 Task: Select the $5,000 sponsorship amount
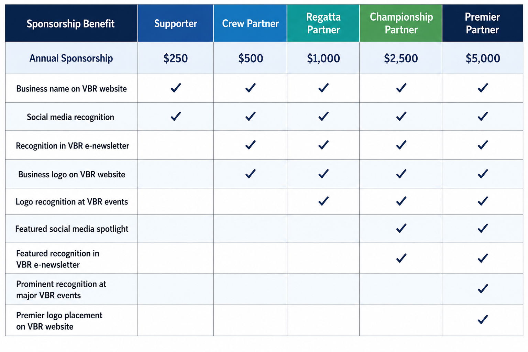(x=483, y=58)
